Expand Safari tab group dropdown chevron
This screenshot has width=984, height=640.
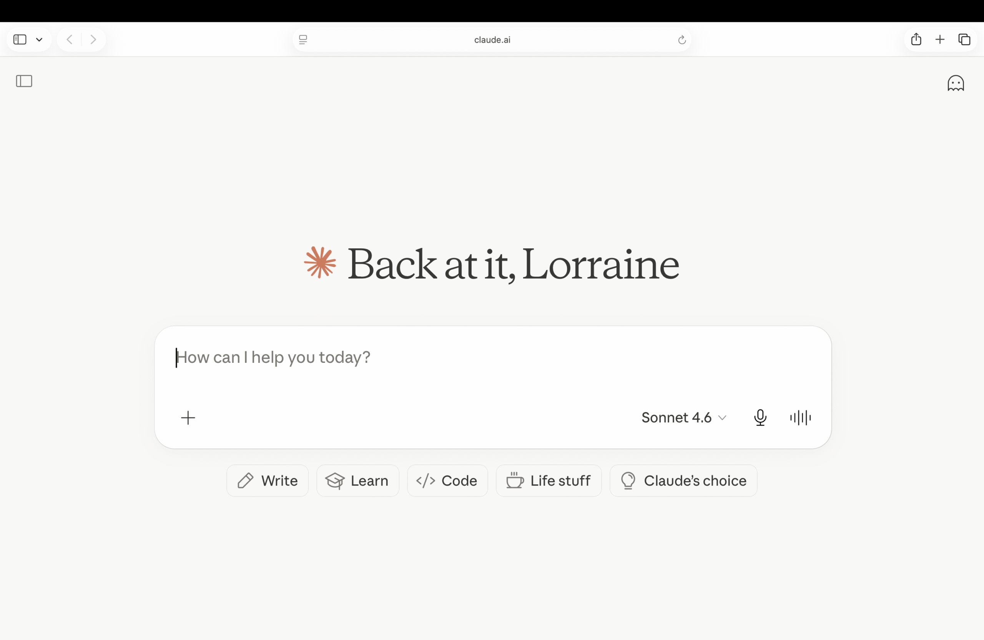point(39,40)
